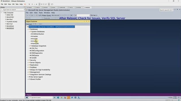Select Win2019S1 in Library
This screenshot has height=101, width=181.
[x=10, y=17]
